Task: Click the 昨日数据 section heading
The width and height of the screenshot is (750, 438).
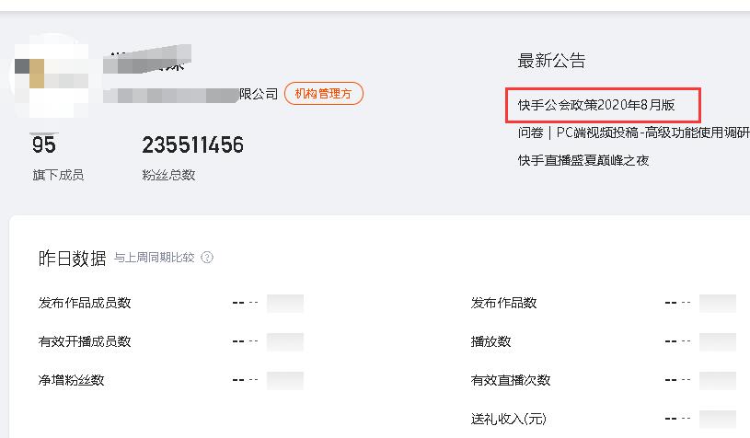Action: pyautogui.click(x=72, y=258)
